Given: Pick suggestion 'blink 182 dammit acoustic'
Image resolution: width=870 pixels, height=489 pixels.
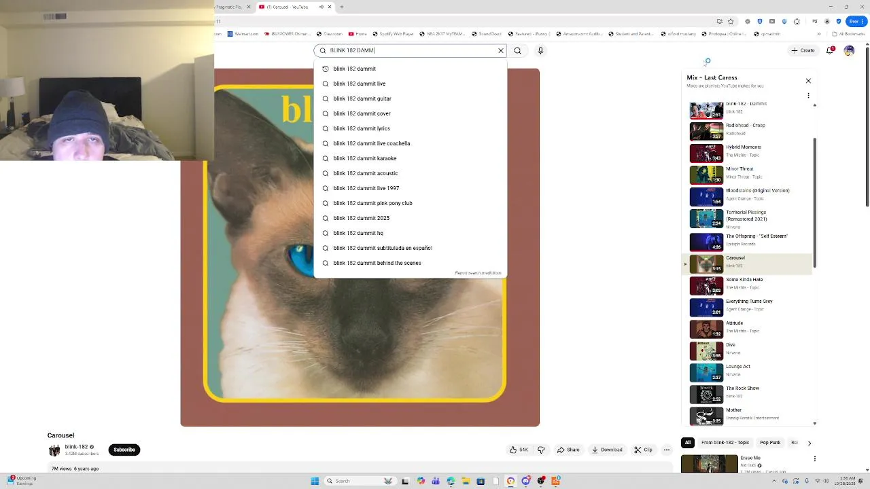Looking at the screenshot, I should click(411, 173).
